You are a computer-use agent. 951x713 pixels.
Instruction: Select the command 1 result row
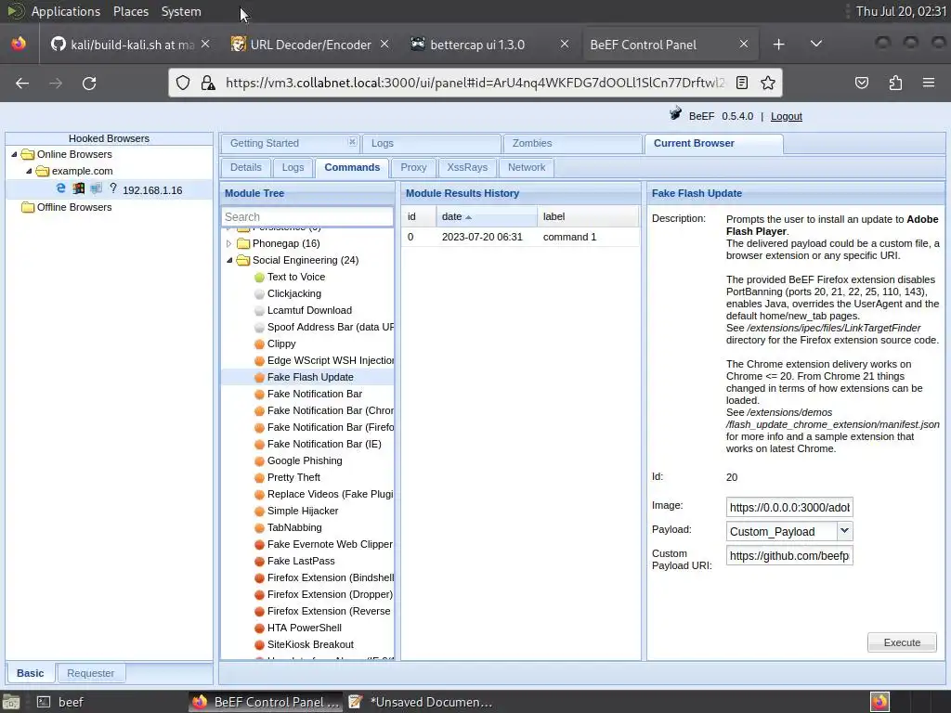coord(520,237)
